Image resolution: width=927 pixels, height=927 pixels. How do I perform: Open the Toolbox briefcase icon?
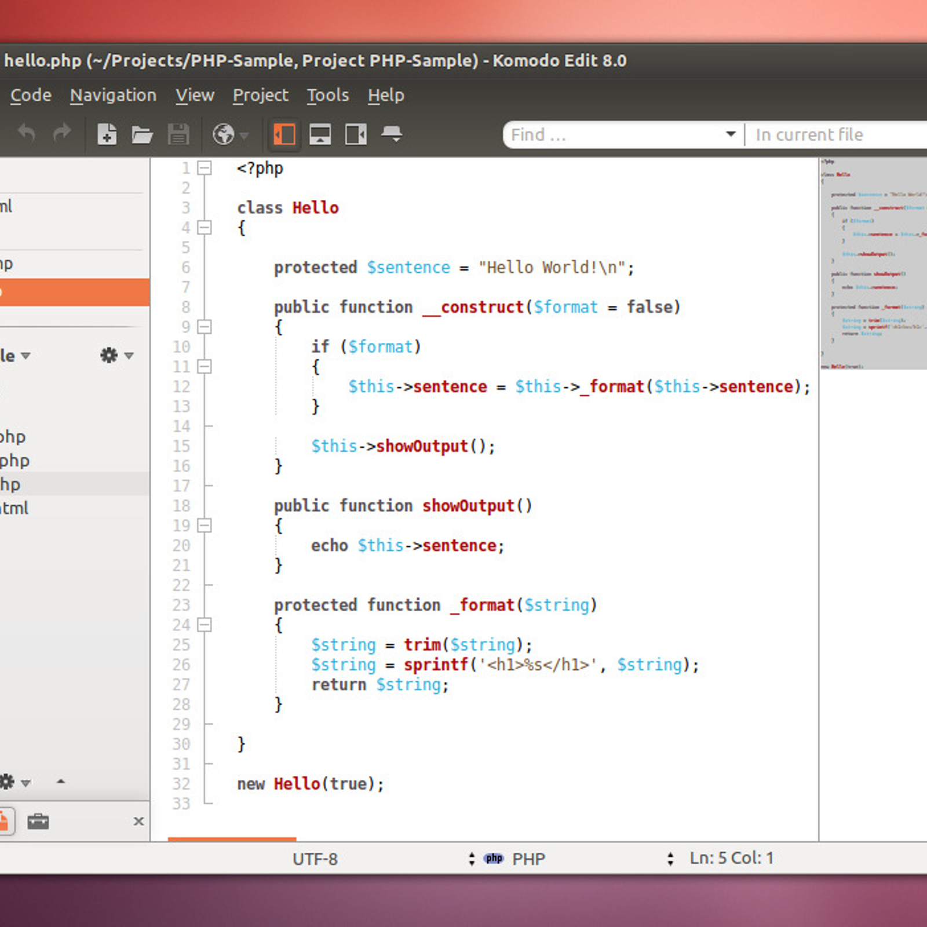pyautogui.click(x=38, y=821)
